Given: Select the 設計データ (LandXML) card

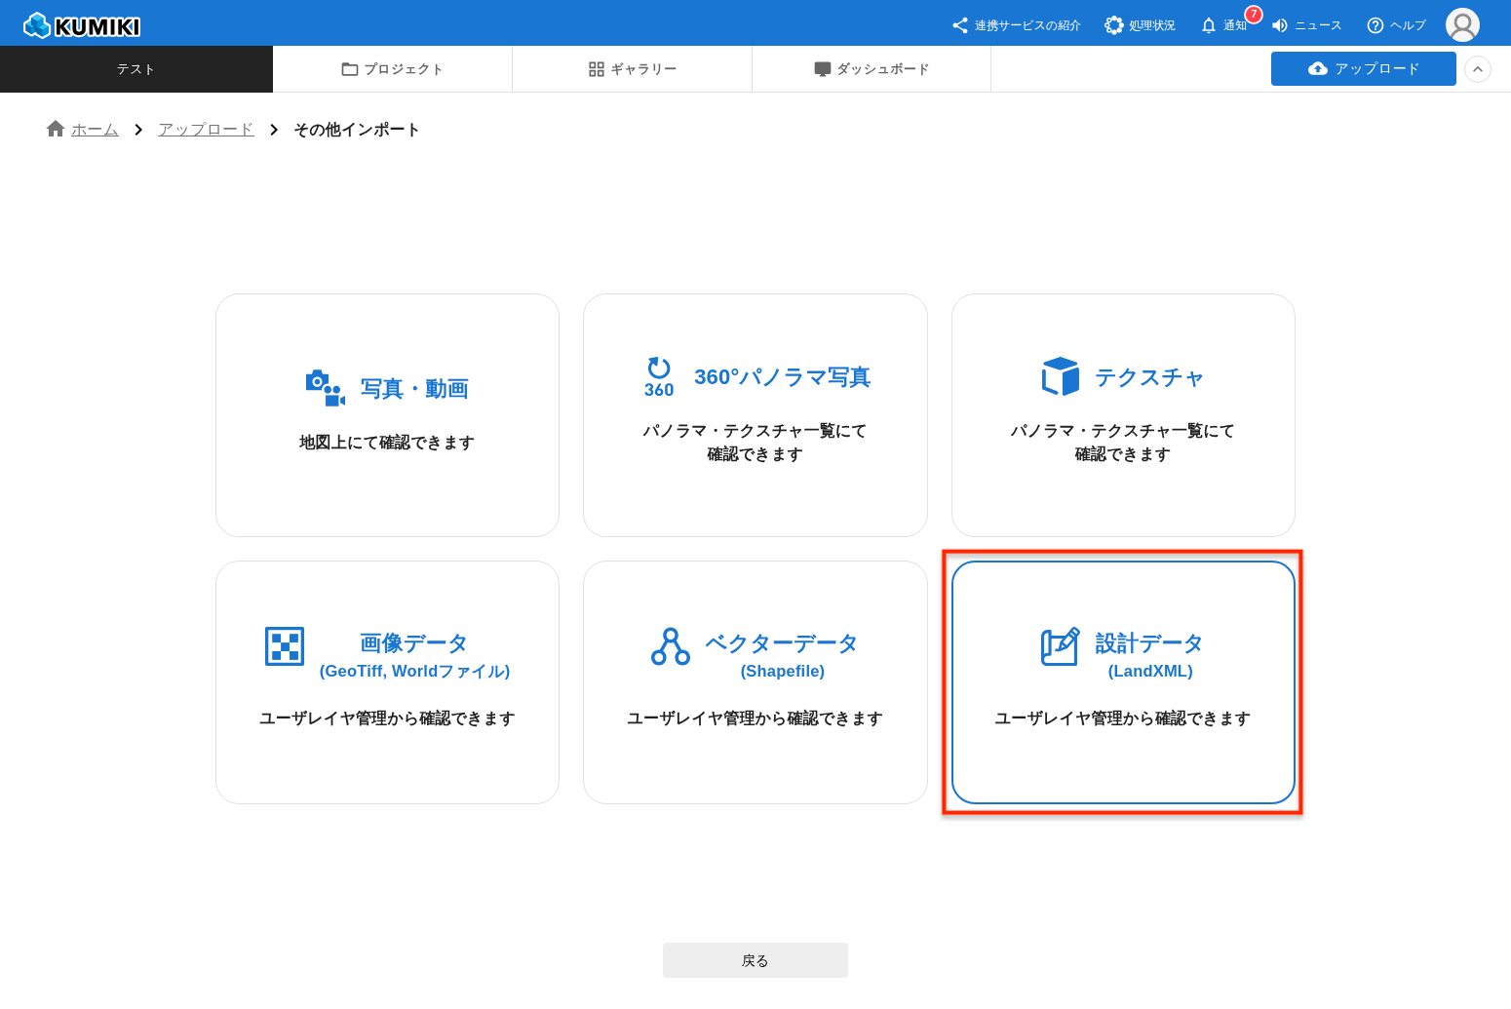Looking at the screenshot, I should (x=1123, y=682).
